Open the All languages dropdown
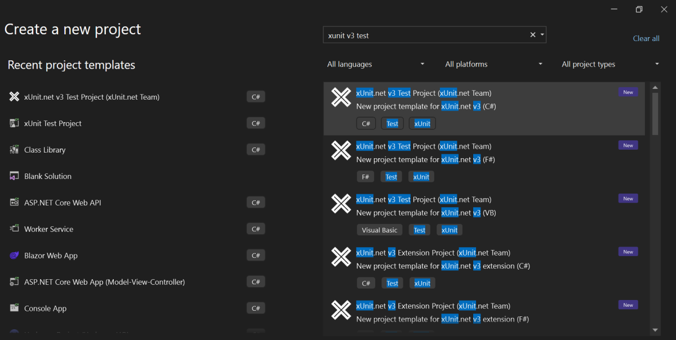This screenshot has width=676, height=340. [x=376, y=64]
